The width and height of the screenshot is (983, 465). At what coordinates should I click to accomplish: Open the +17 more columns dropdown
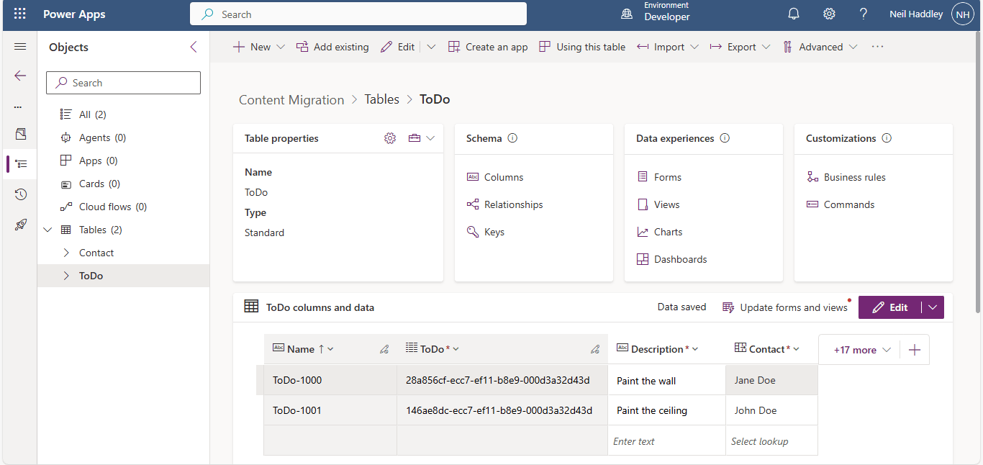[x=862, y=350]
